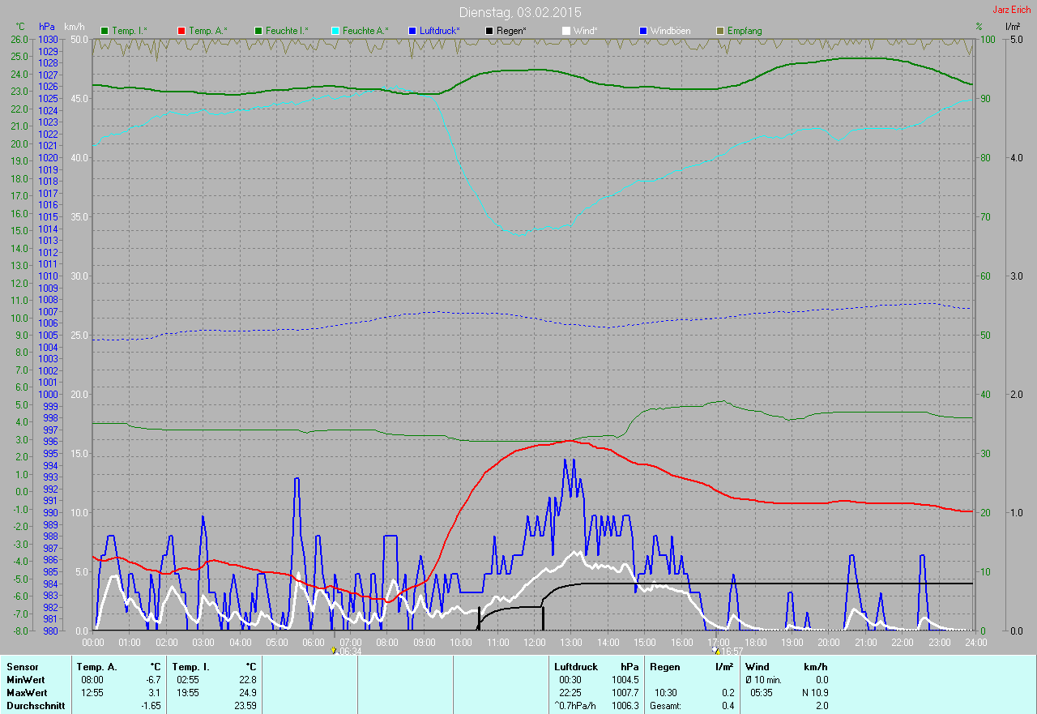Click the Durchschnitt row label
The height and width of the screenshot is (714, 1037).
coord(35,706)
